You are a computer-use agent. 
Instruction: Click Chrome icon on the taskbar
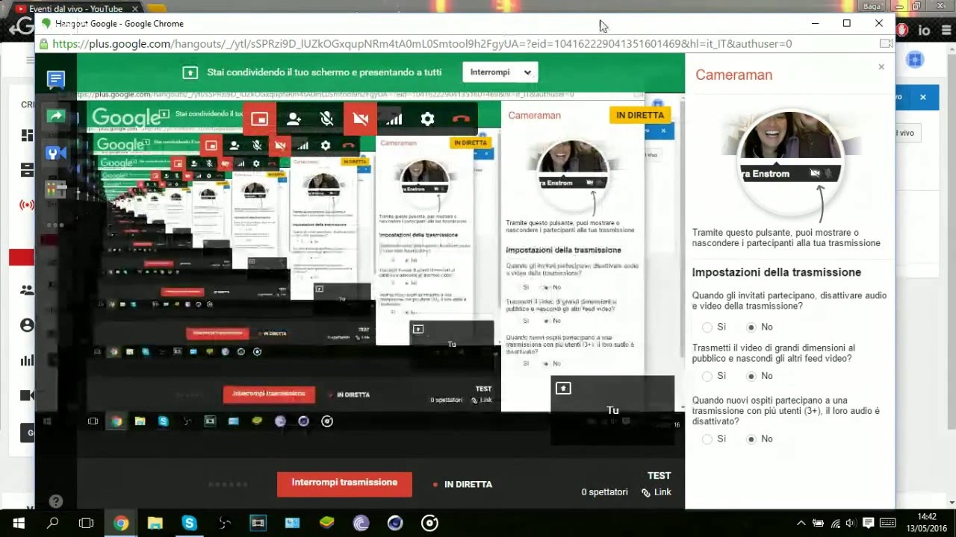tap(121, 524)
